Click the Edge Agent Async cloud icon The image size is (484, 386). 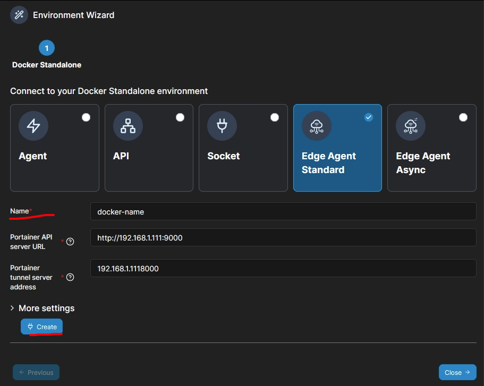pyautogui.click(x=411, y=126)
